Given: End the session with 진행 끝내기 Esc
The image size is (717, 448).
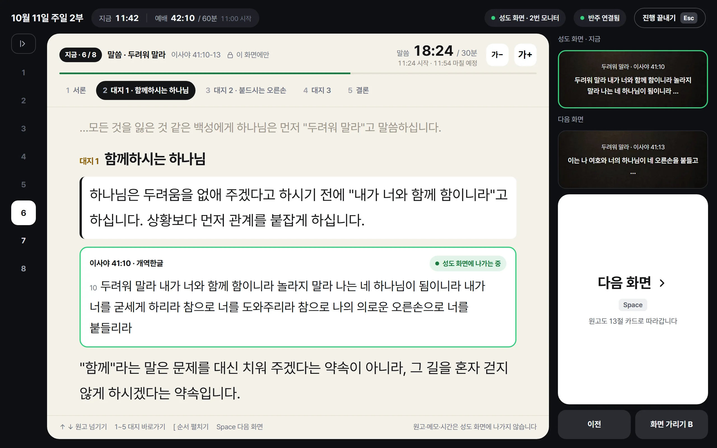Looking at the screenshot, I should coord(670,18).
